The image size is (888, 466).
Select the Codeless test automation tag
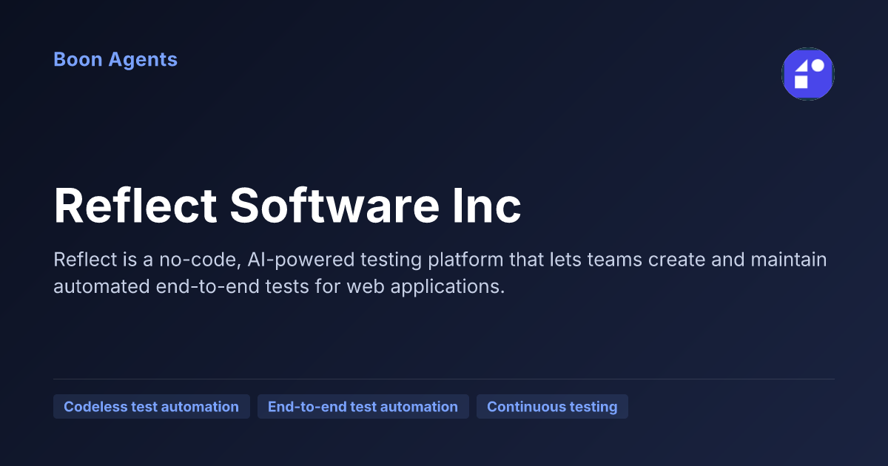coord(152,407)
